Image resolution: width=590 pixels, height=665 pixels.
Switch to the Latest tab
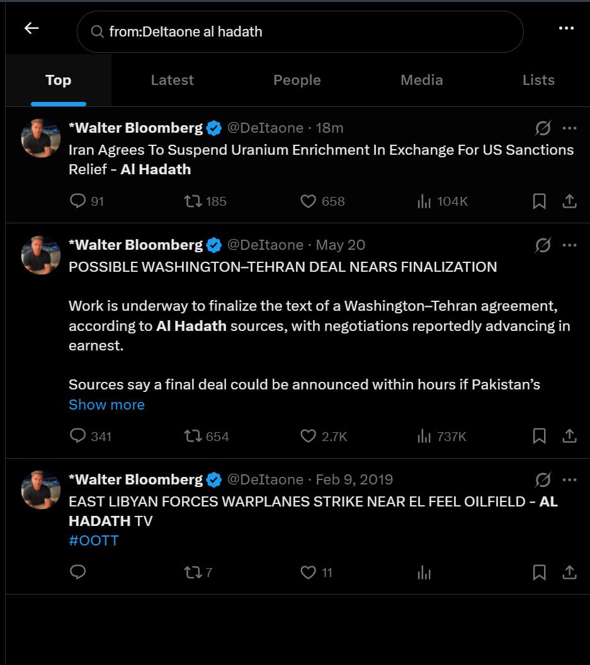173,80
